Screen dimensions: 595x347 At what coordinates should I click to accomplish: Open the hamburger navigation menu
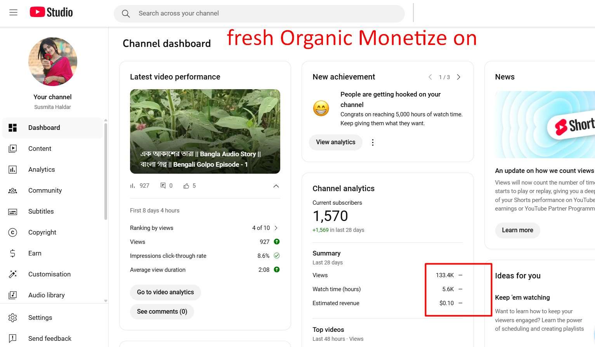pyautogui.click(x=13, y=12)
